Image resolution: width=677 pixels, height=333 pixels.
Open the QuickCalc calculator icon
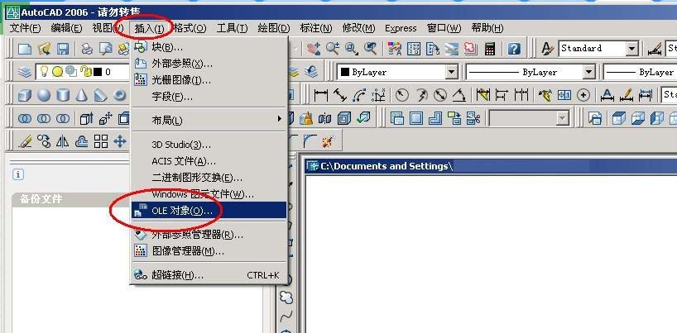[x=490, y=48]
